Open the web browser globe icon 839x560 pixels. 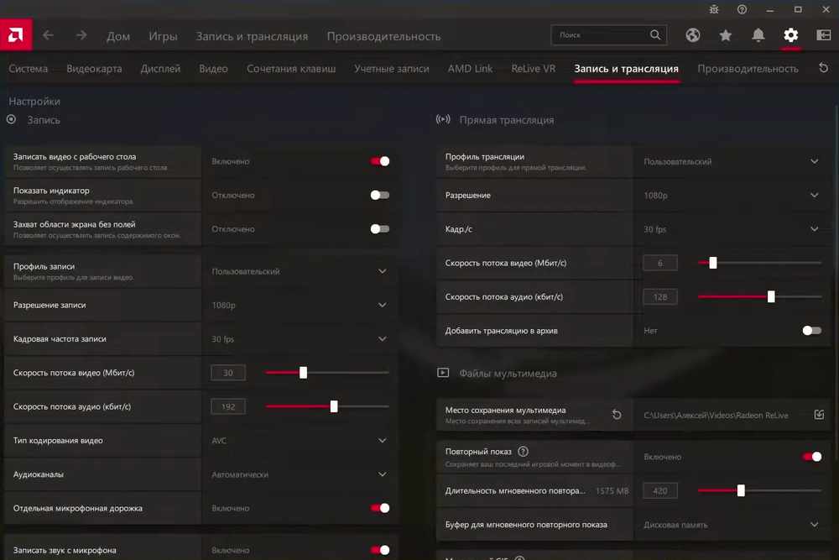693,35
